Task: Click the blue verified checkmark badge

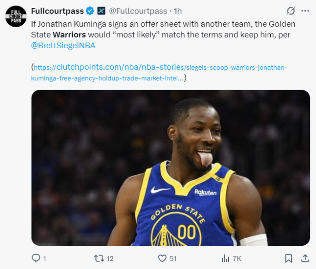Action: 90,11
